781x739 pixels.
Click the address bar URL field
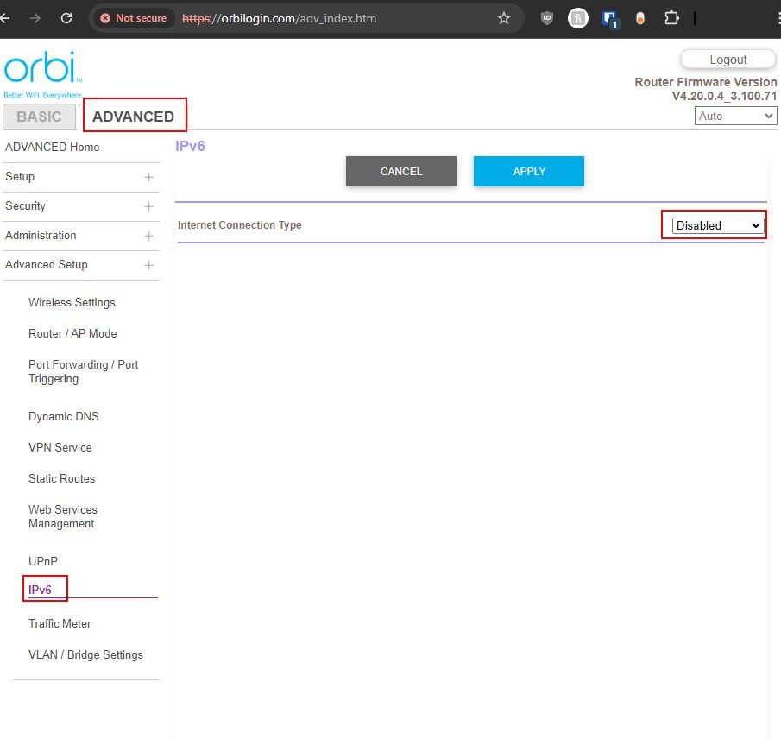click(328, 18)
